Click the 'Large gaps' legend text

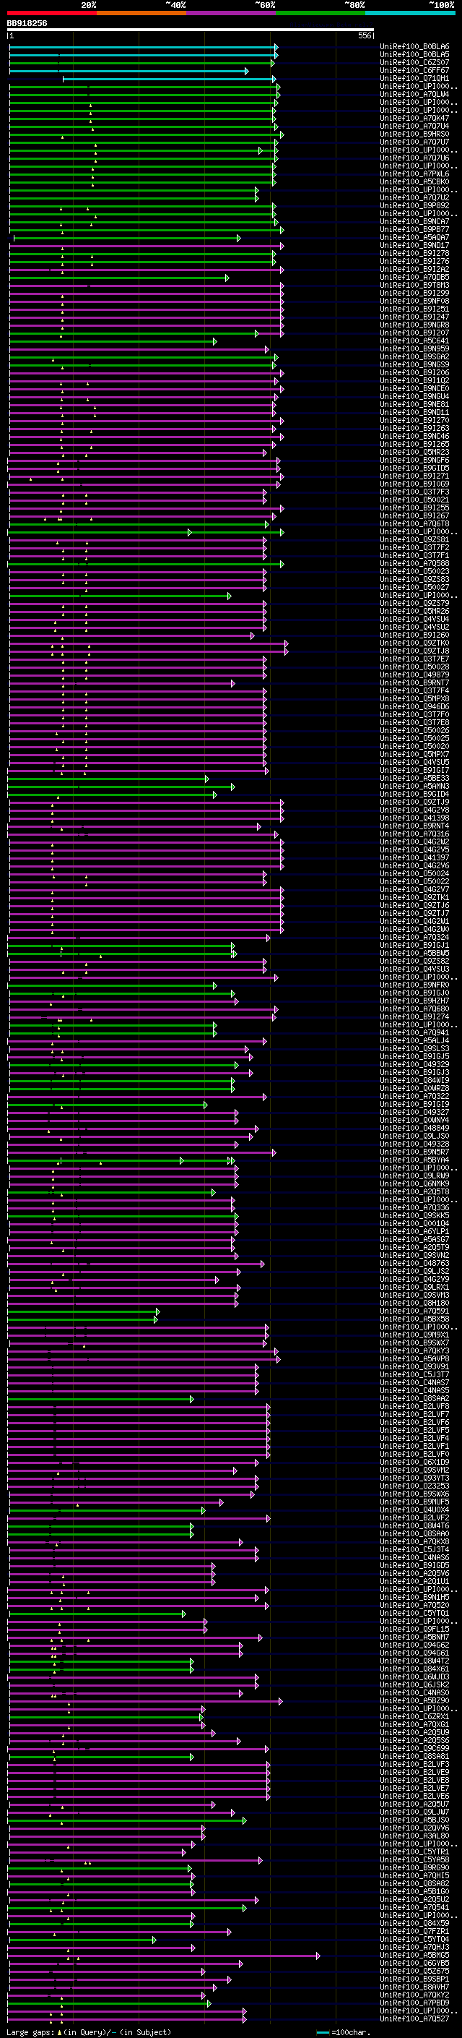click(31, 2033)
